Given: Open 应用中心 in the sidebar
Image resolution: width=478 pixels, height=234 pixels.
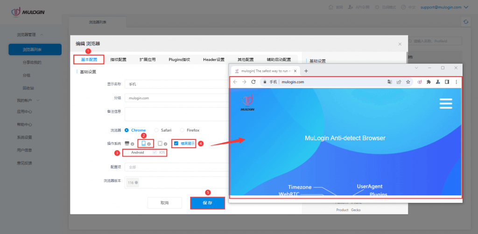Looking at the screenshot, I should click(x=24, y=112).
